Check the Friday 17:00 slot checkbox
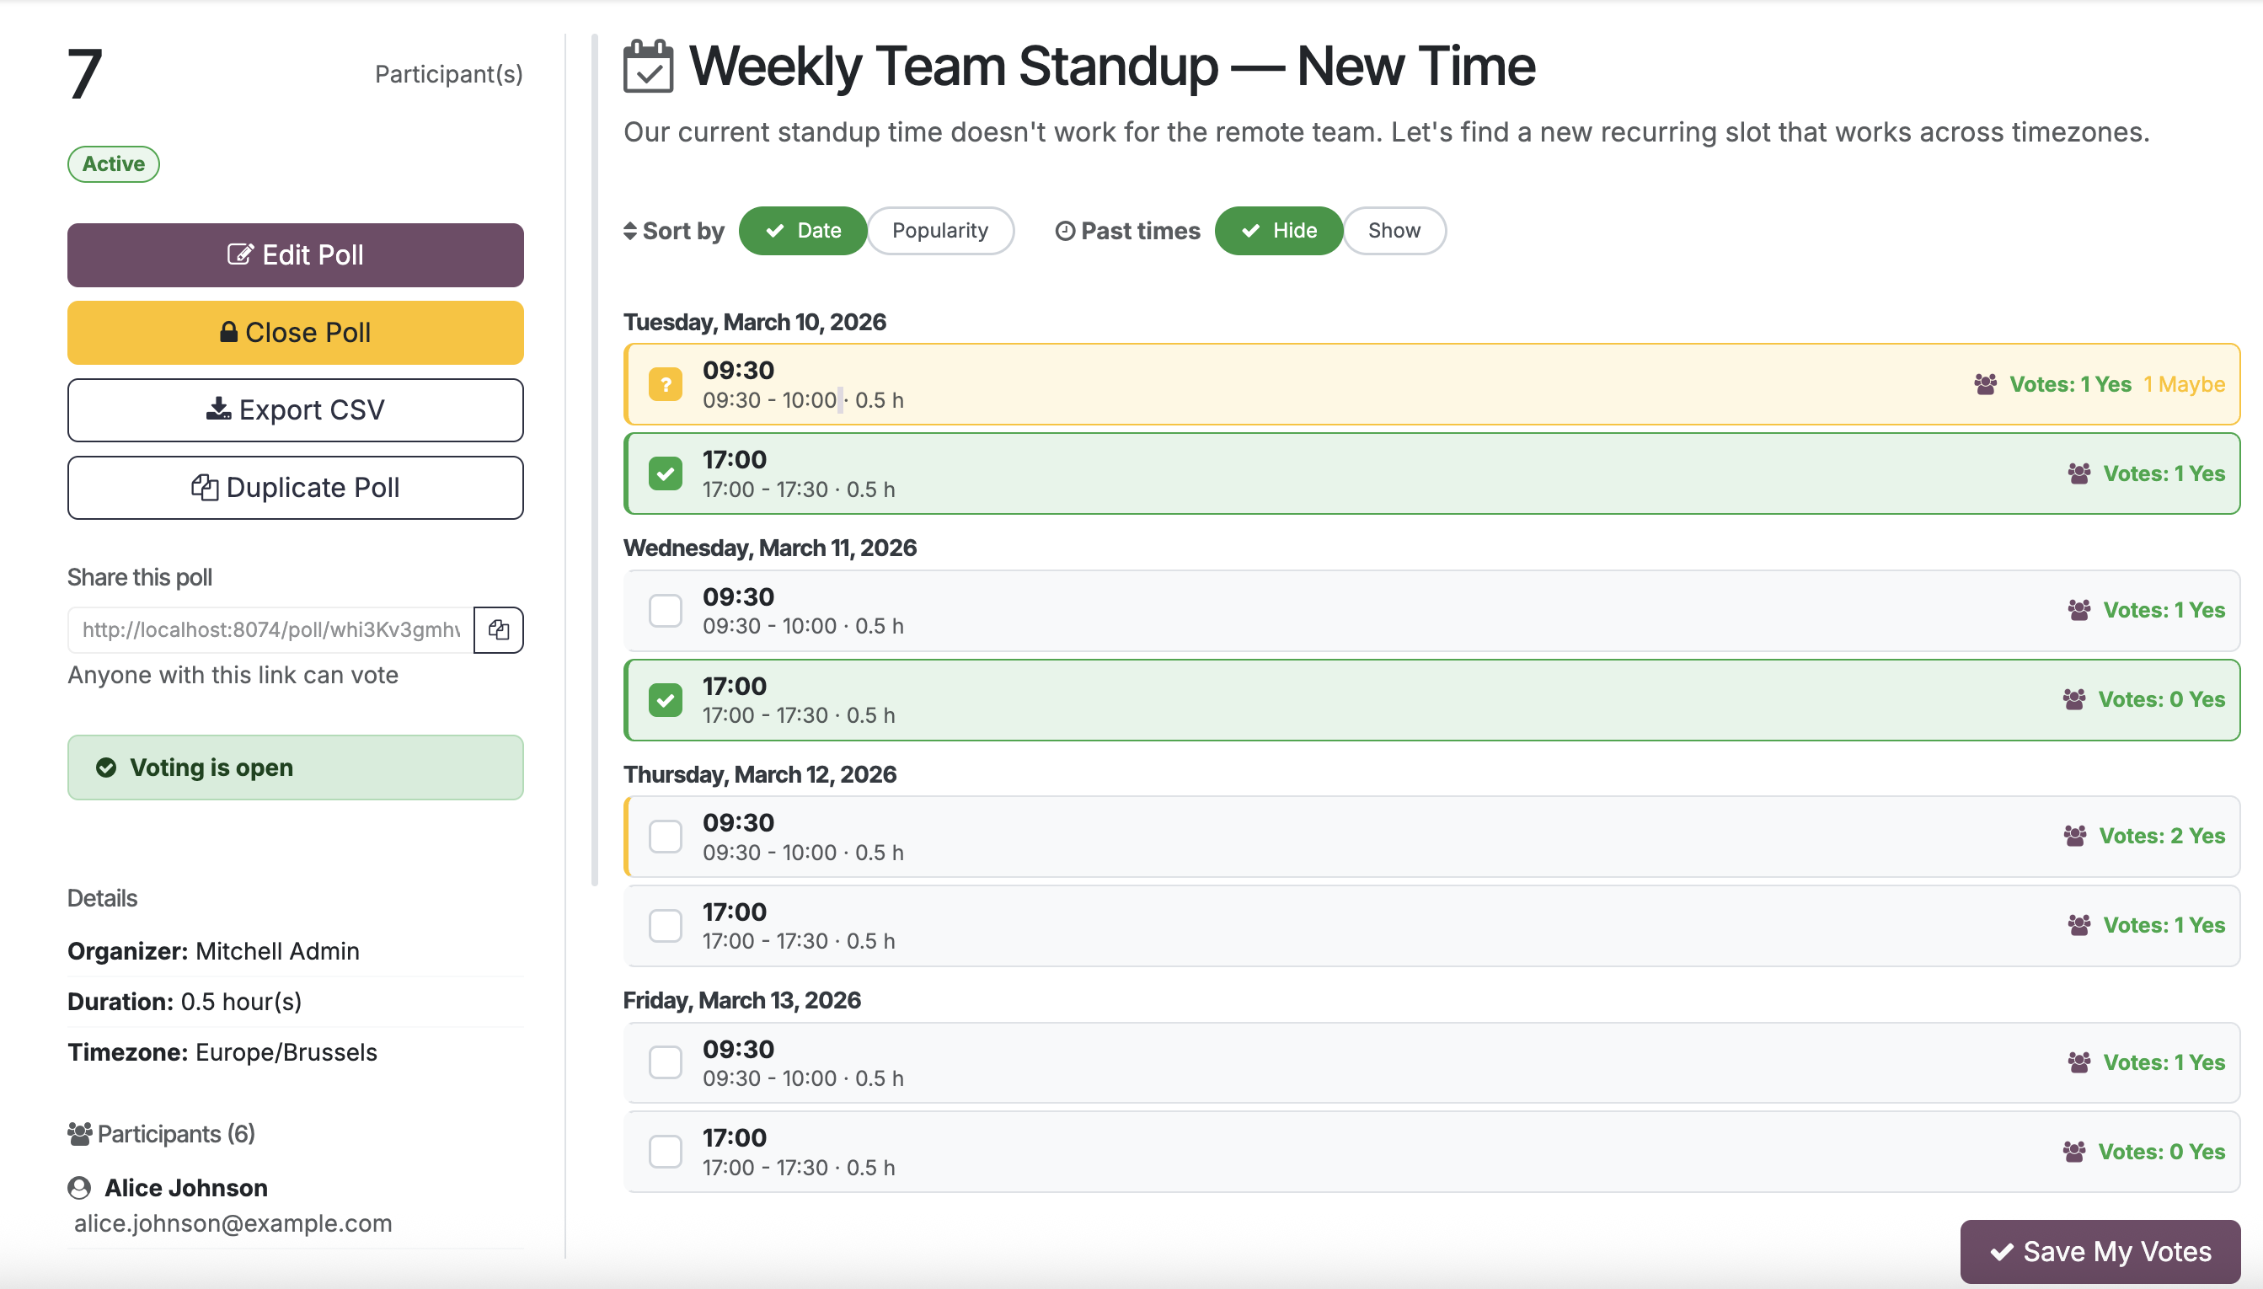The width and height of the screenshot is (2263, 1289). pos(665,1151)
